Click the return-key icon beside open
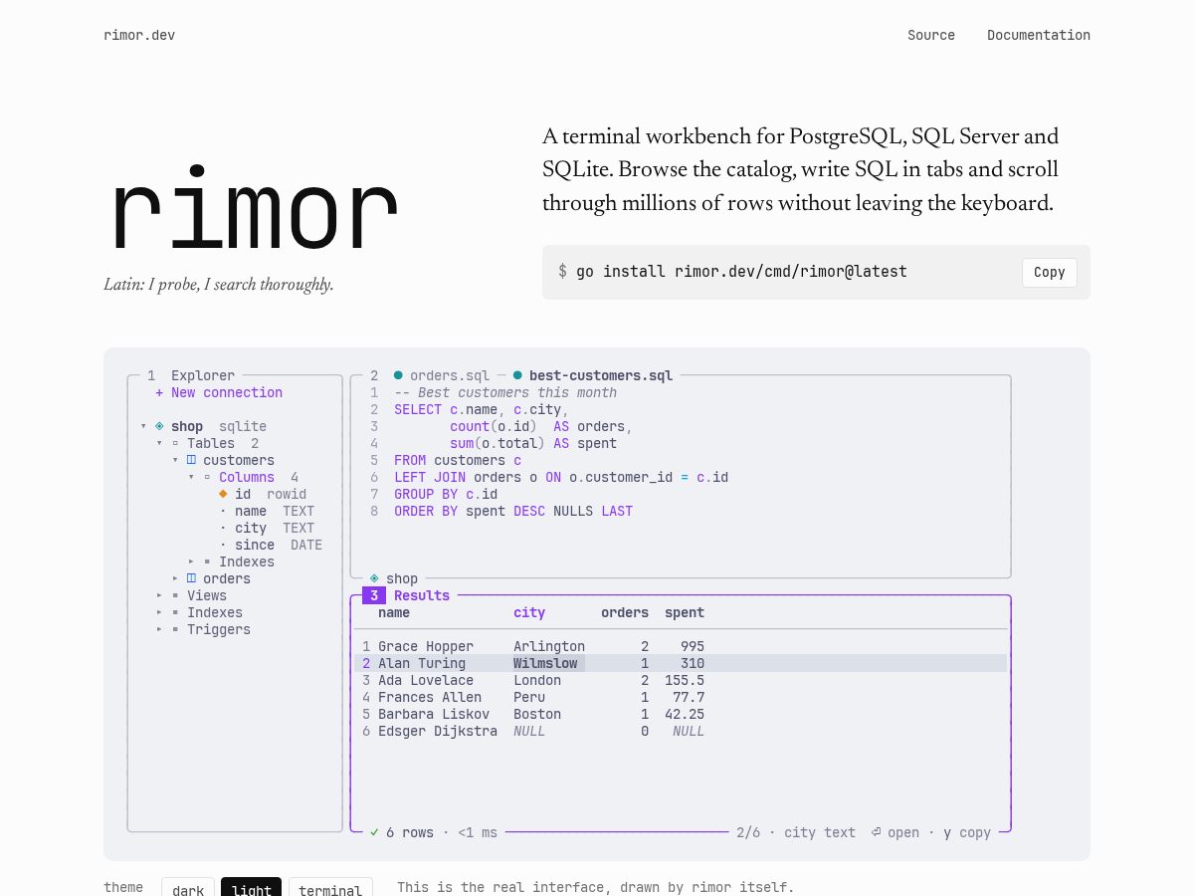Screen dimensions: 1194x896 [x=876, y=832]
